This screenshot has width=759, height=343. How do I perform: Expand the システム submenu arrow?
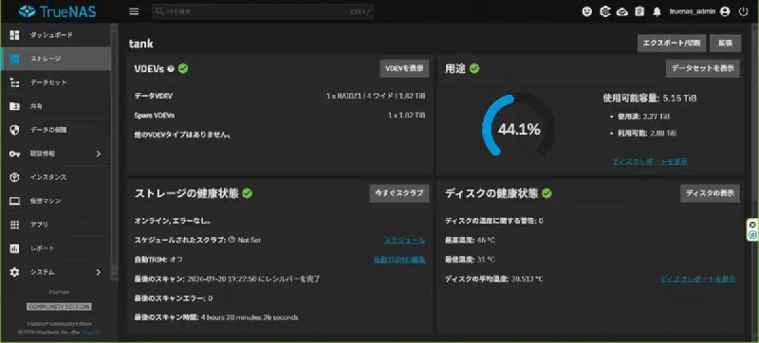(99, 273)
